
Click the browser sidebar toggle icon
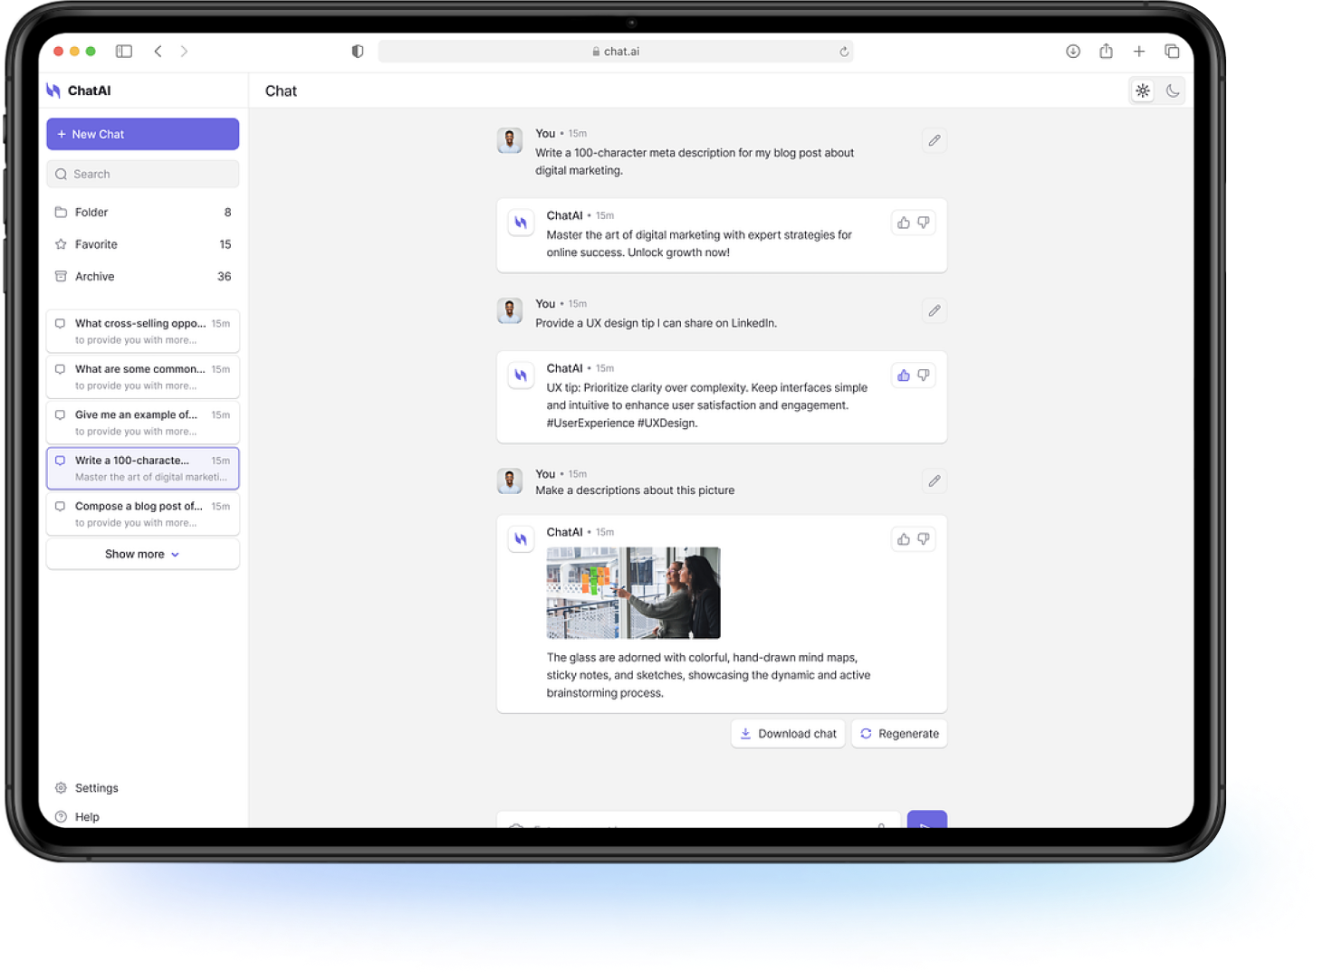point(124,52)
